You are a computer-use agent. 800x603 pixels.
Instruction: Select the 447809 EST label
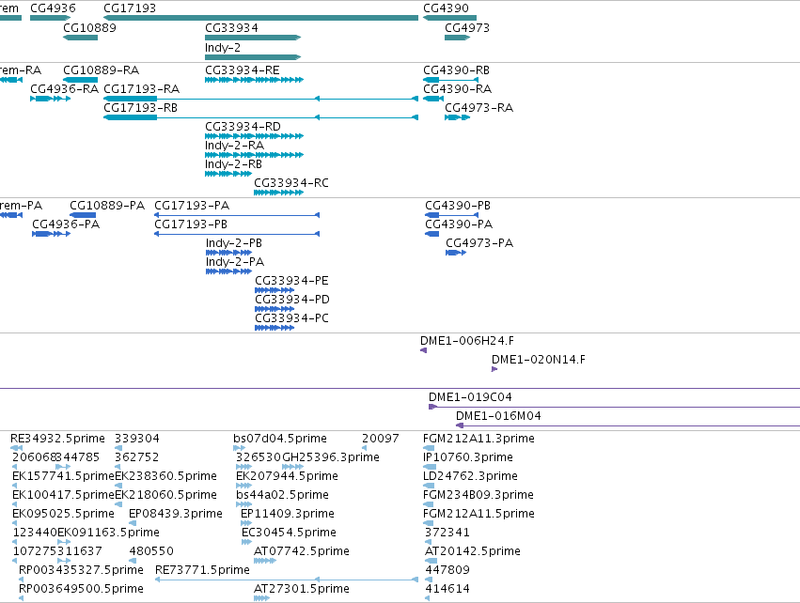point(447,570)
